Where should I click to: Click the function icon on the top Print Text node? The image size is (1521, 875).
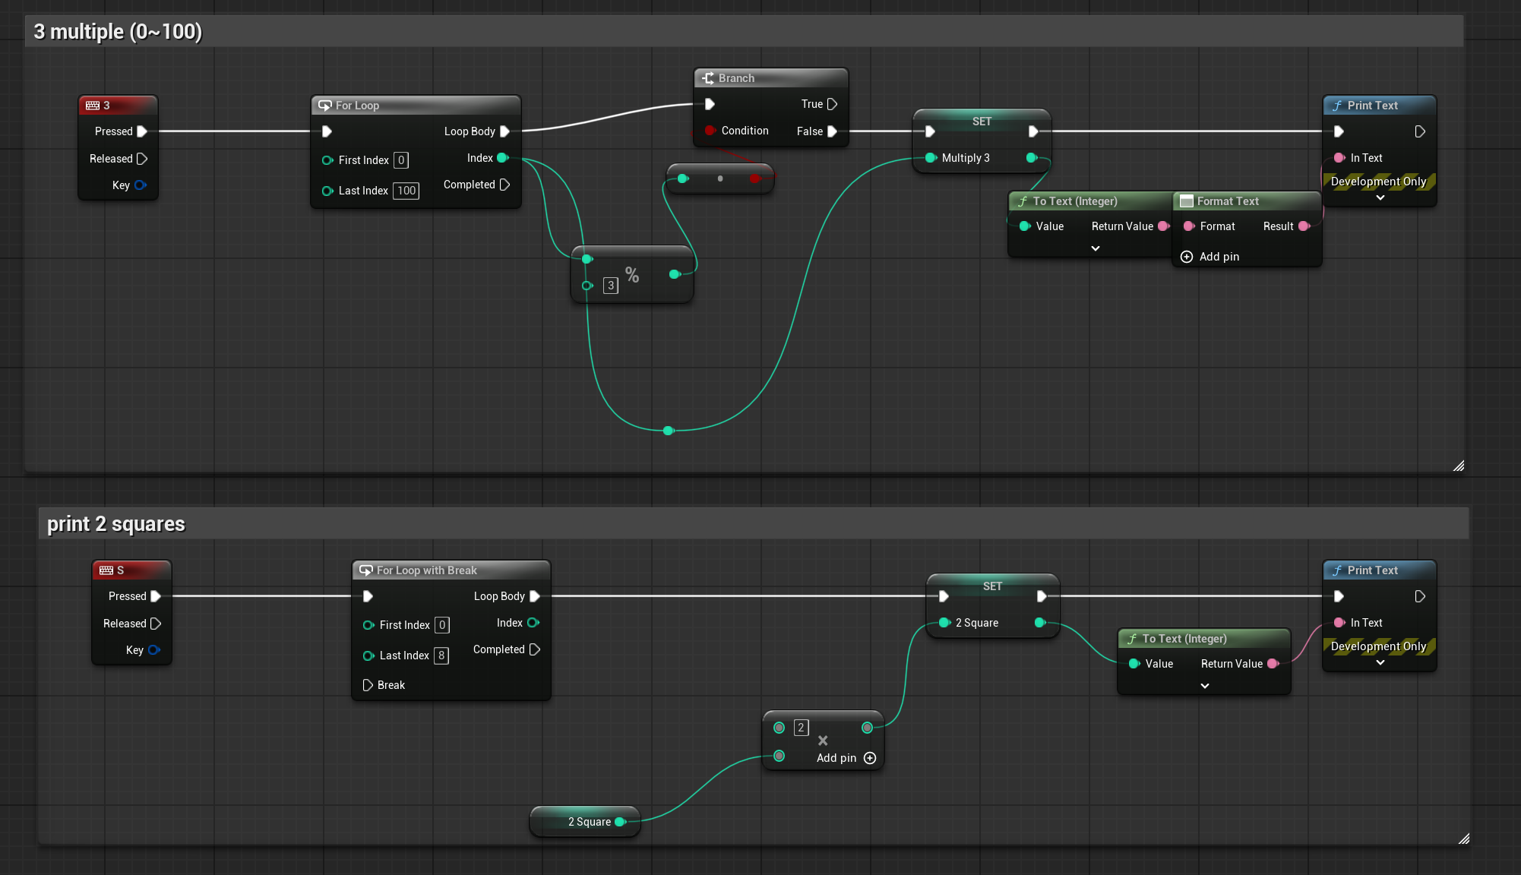click(x=1337, y=106)
